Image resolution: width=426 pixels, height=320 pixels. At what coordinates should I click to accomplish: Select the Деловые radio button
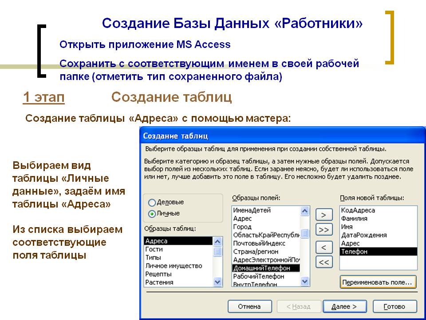coord(152,202)
